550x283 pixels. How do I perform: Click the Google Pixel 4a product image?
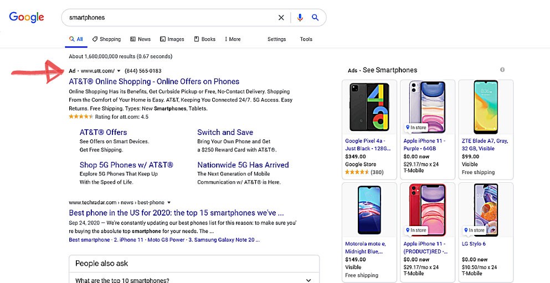coord(369,107)
